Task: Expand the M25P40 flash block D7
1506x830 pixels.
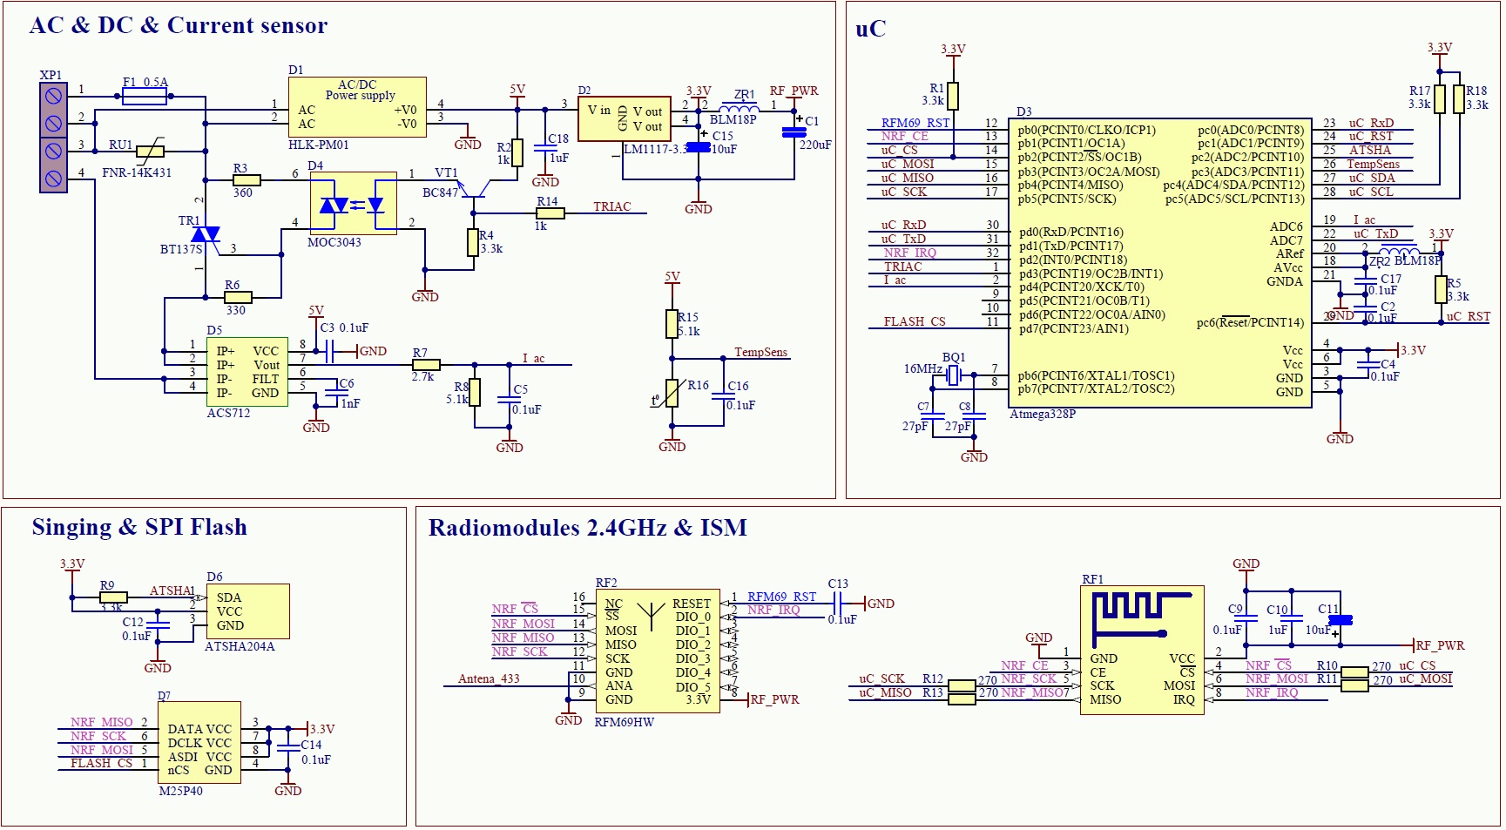Action: click(x=199, y=740)
